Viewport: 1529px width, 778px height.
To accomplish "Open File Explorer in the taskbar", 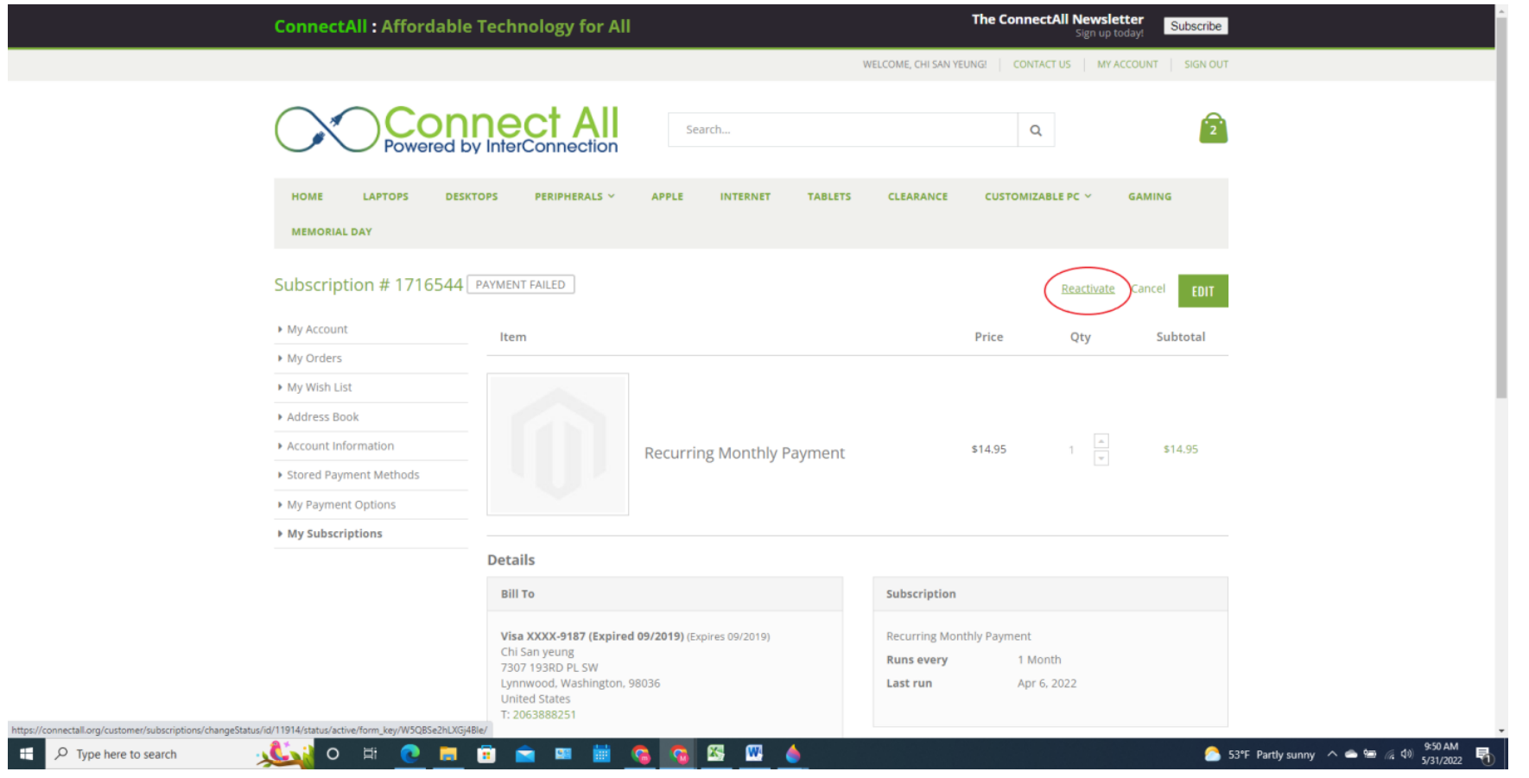I will click(x=447, y=754).
